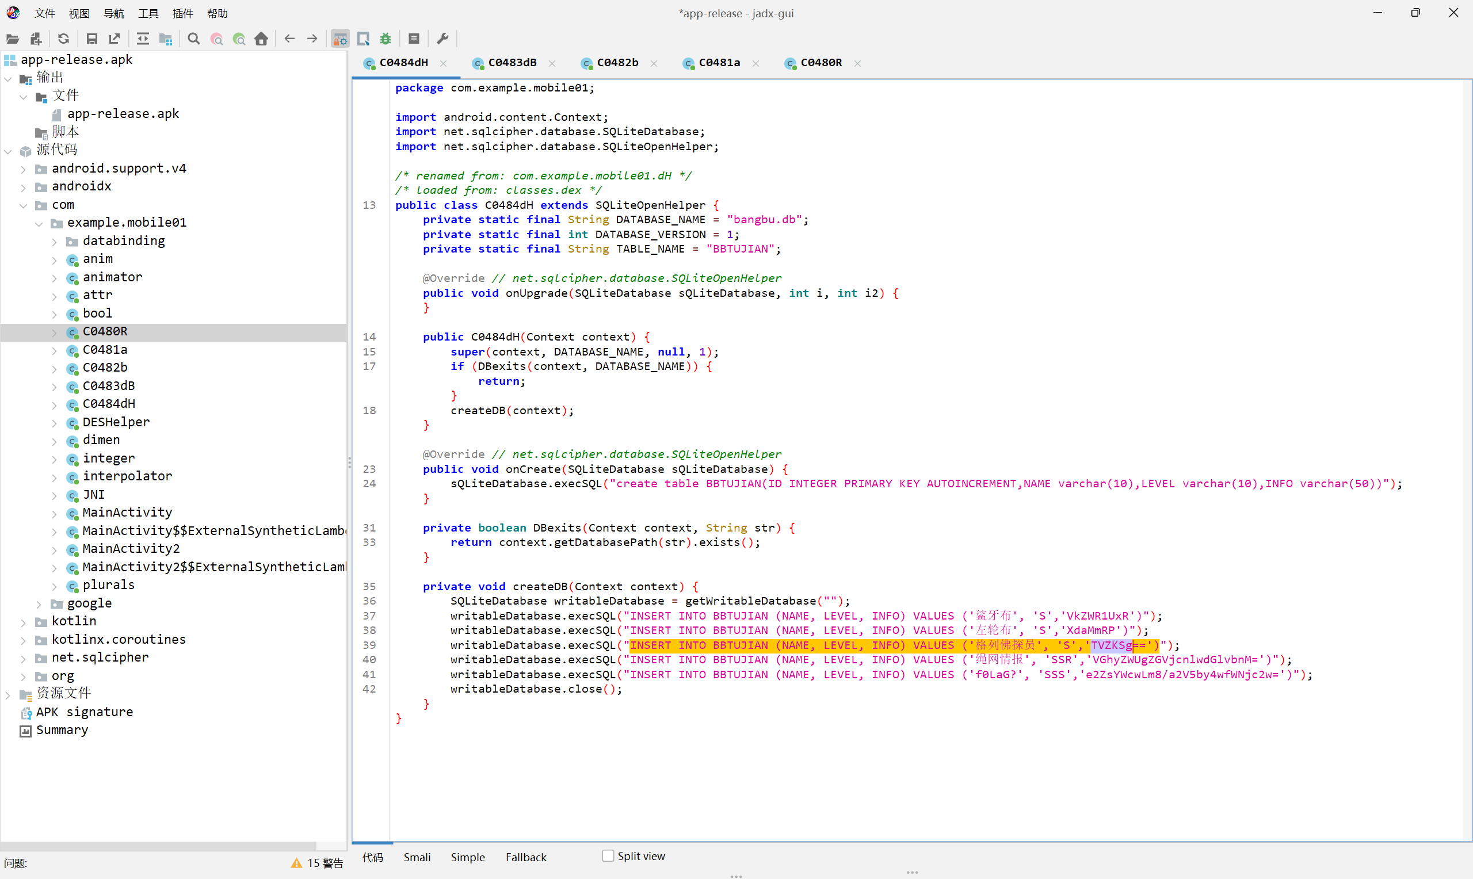Screen dimensions: 1473x879
Task: Enable the Split view checkbox
Action: (608, 855)
